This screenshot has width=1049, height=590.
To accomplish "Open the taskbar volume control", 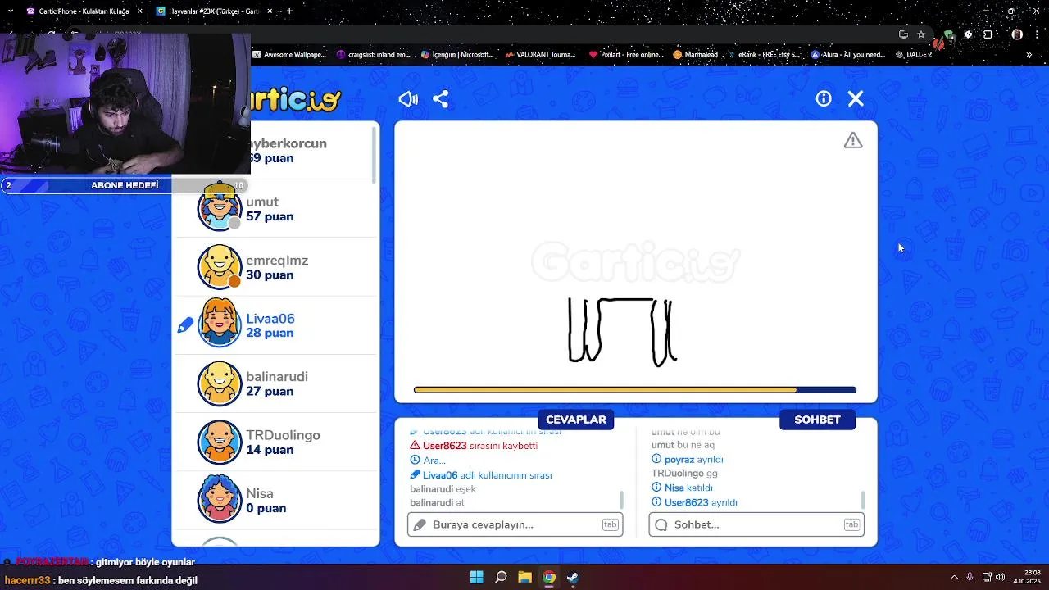I will tap(1001, 577).
